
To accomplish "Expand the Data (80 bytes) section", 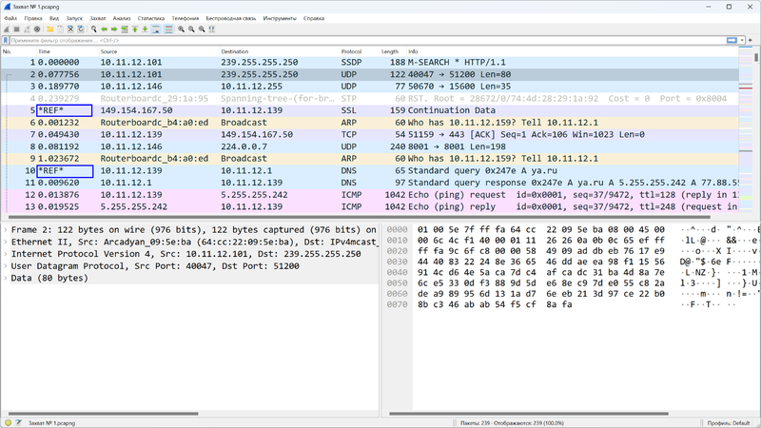I will (x=6, y=278).
